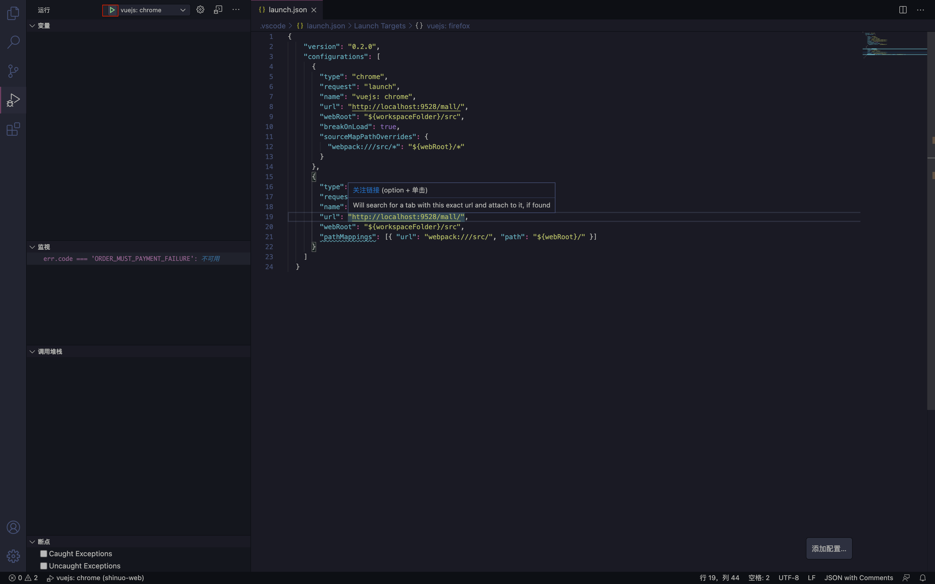Enable Caught Exceptions breakpoint checkbox
Viewport: 935px width, 584px height.
pos(44,553)
